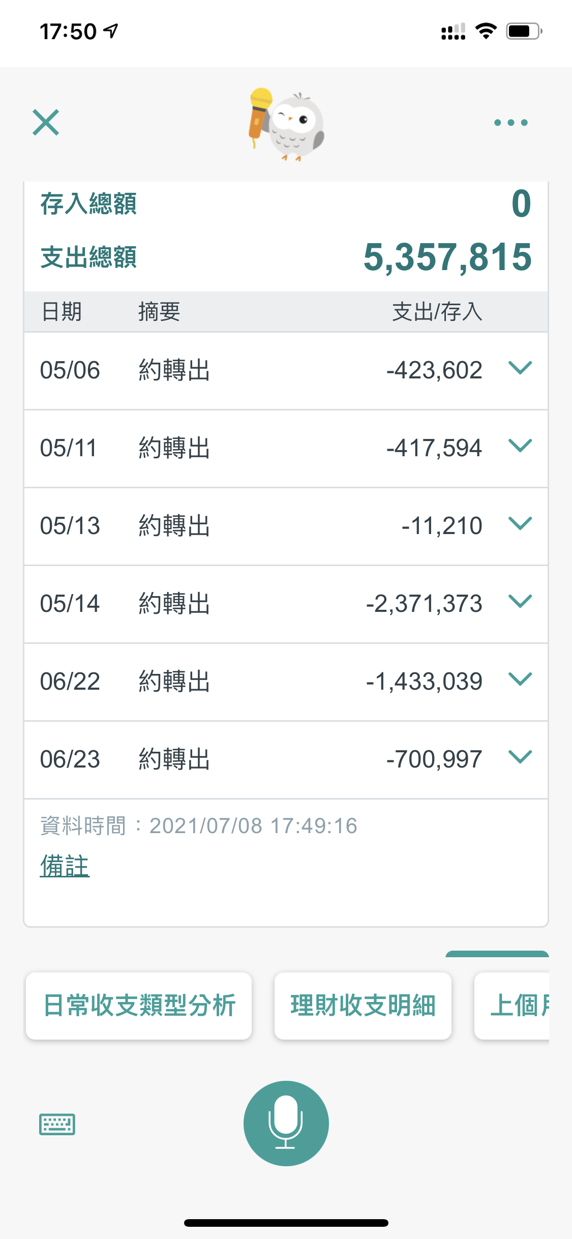
Task: Close the chat with the X icon
Action: 46,123
